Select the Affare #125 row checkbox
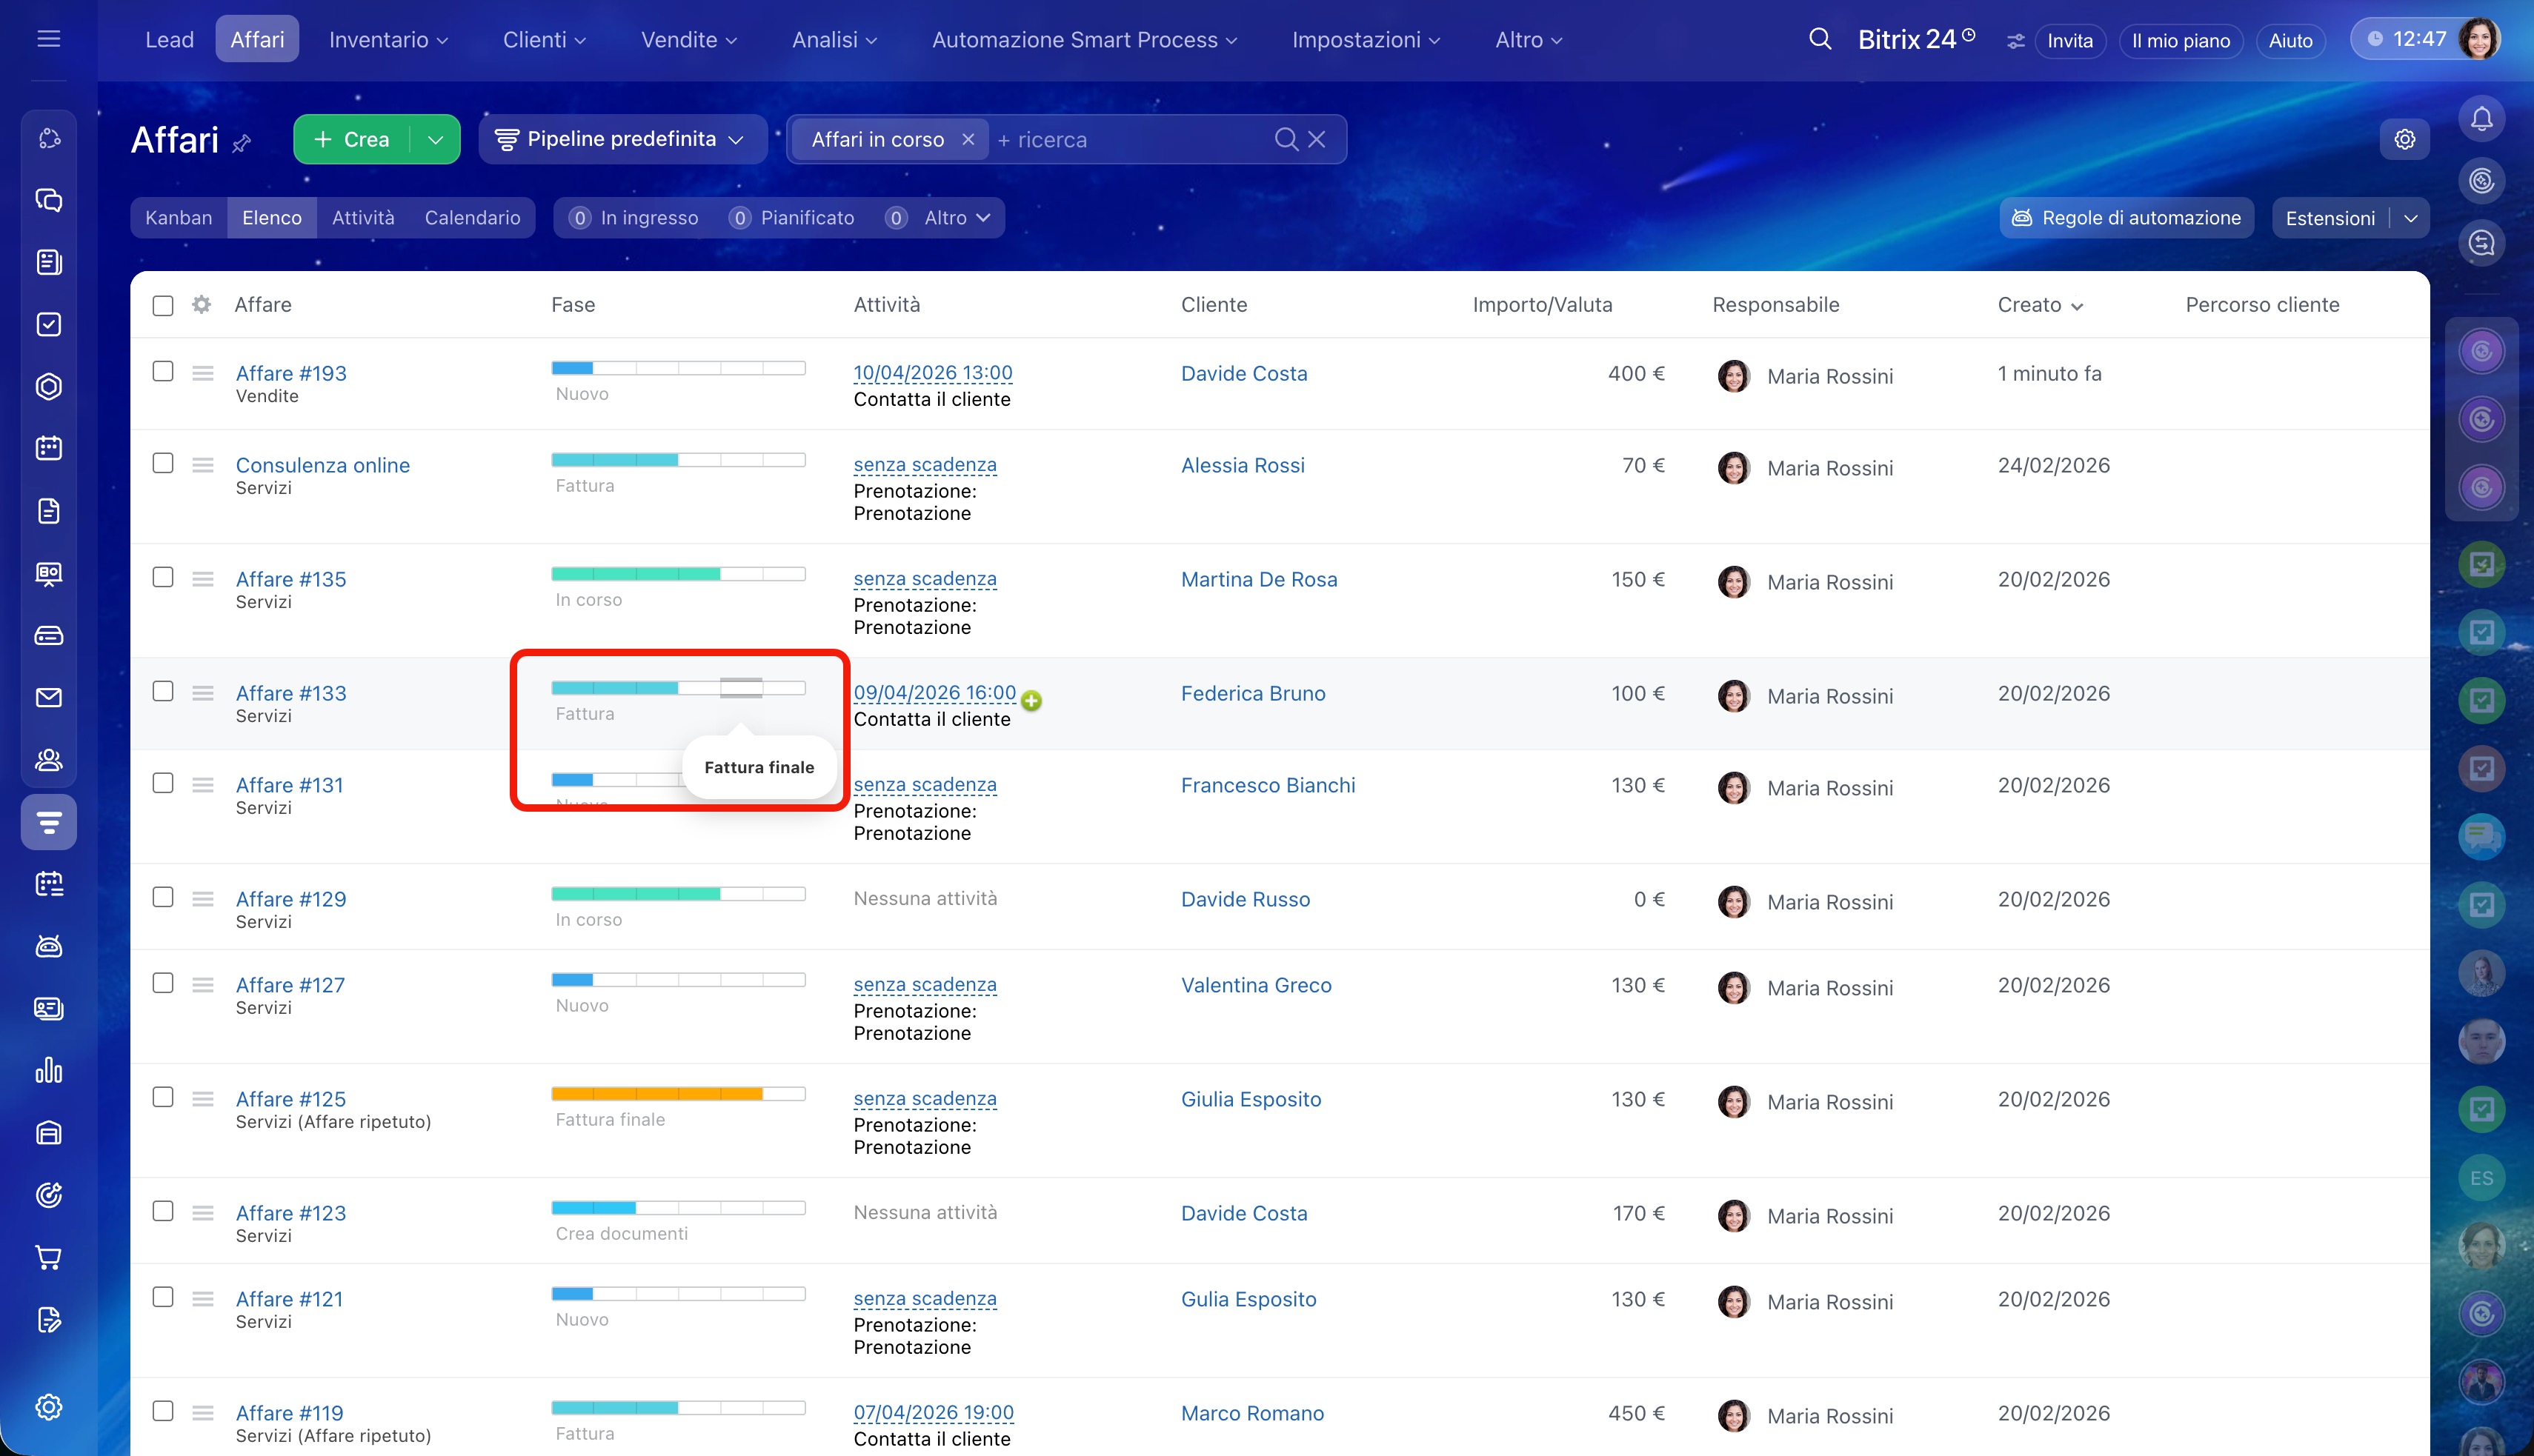 (163, 1097)
